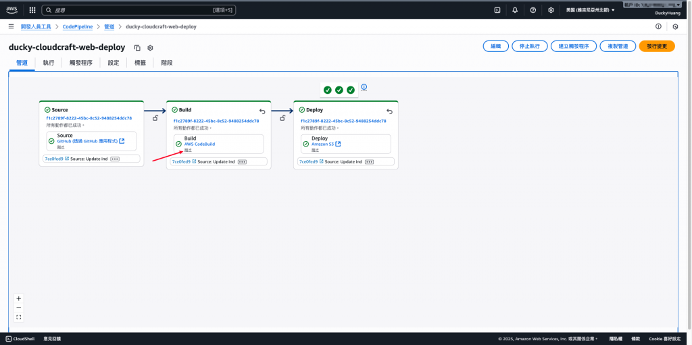
Task: Open the help question-mark menu
Action: point(533,9)
